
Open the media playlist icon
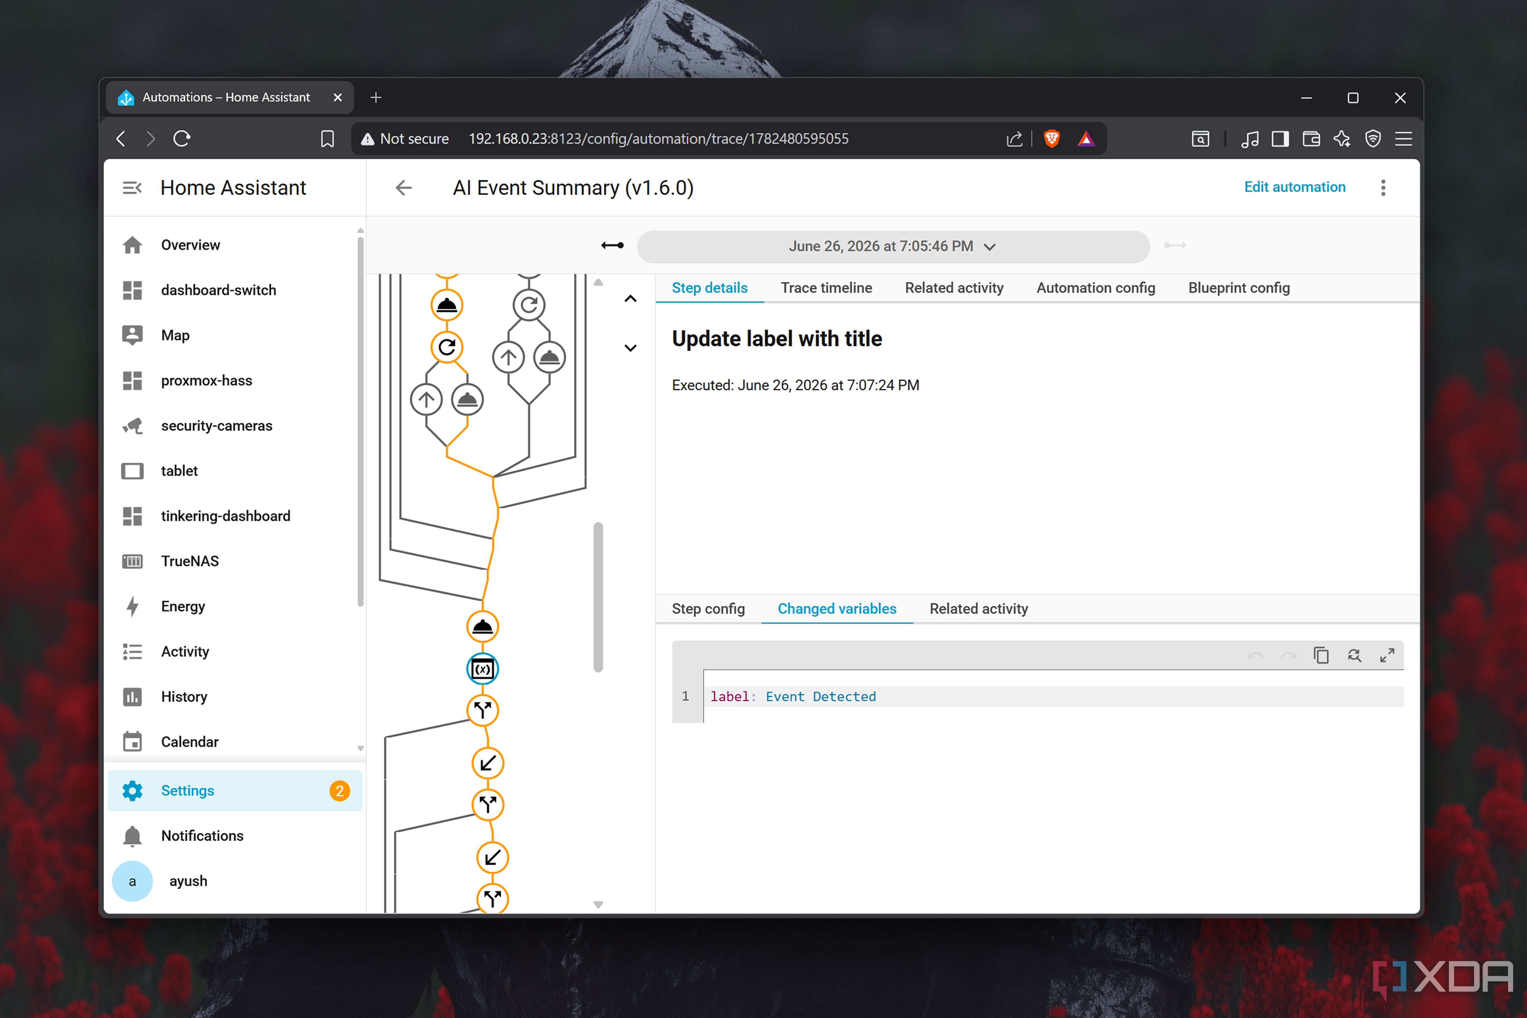tap(1249, 139)
